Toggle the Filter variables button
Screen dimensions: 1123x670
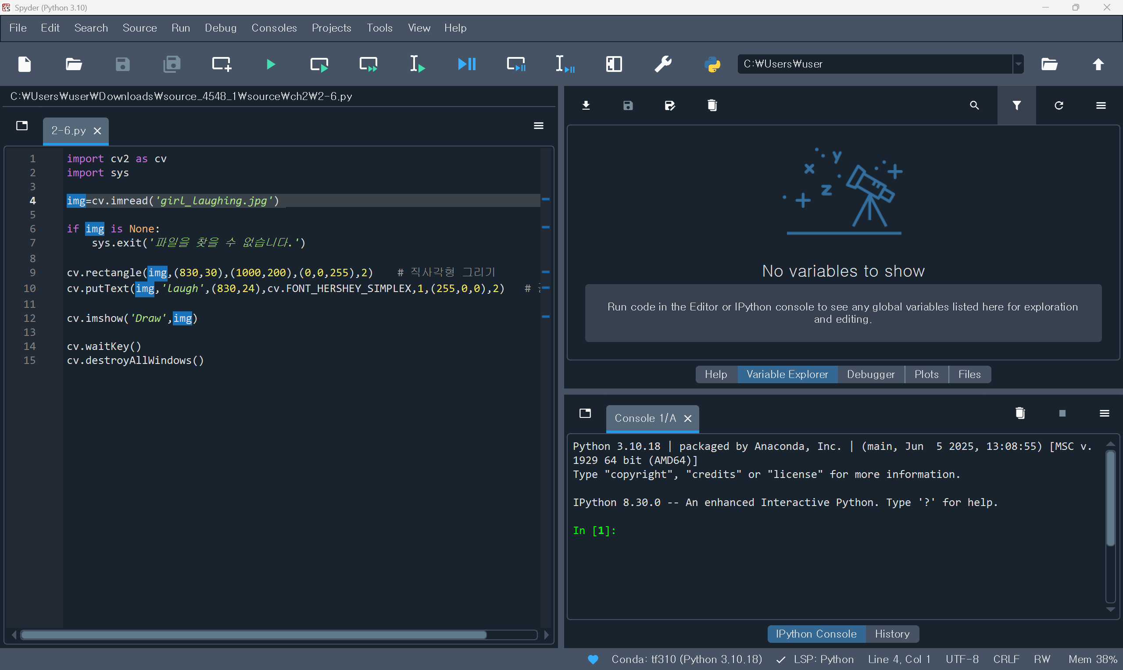[1016, 106]
